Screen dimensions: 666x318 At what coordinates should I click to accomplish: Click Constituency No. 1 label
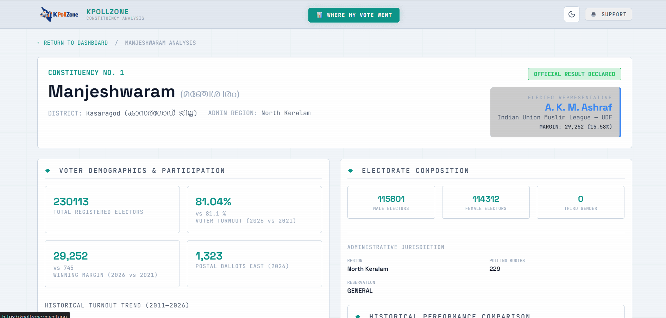86,73
